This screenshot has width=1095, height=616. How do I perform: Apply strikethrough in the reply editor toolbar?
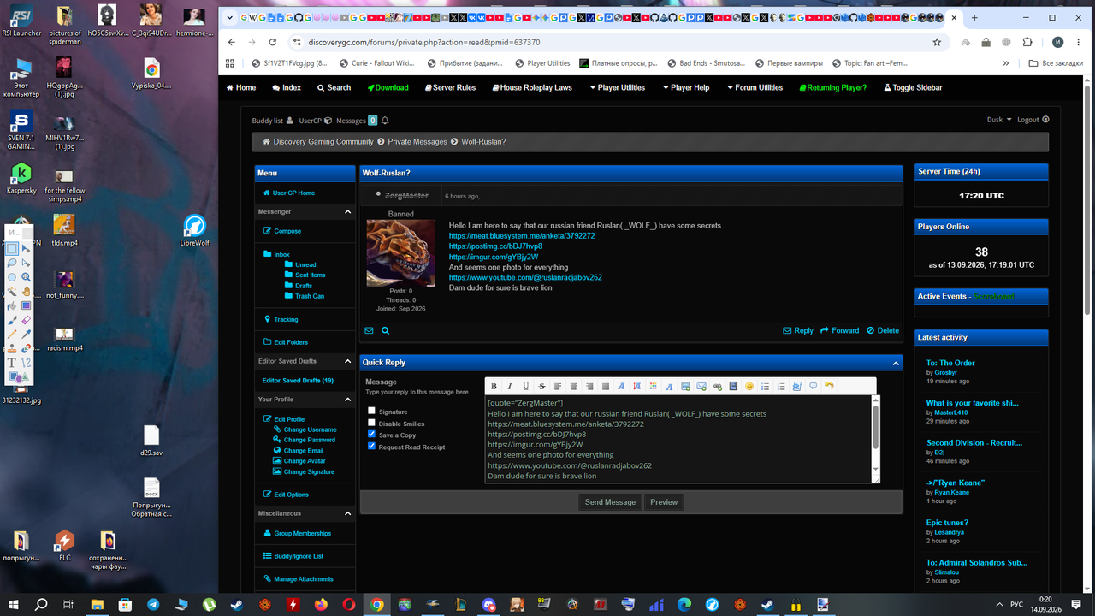click(542, 387)
